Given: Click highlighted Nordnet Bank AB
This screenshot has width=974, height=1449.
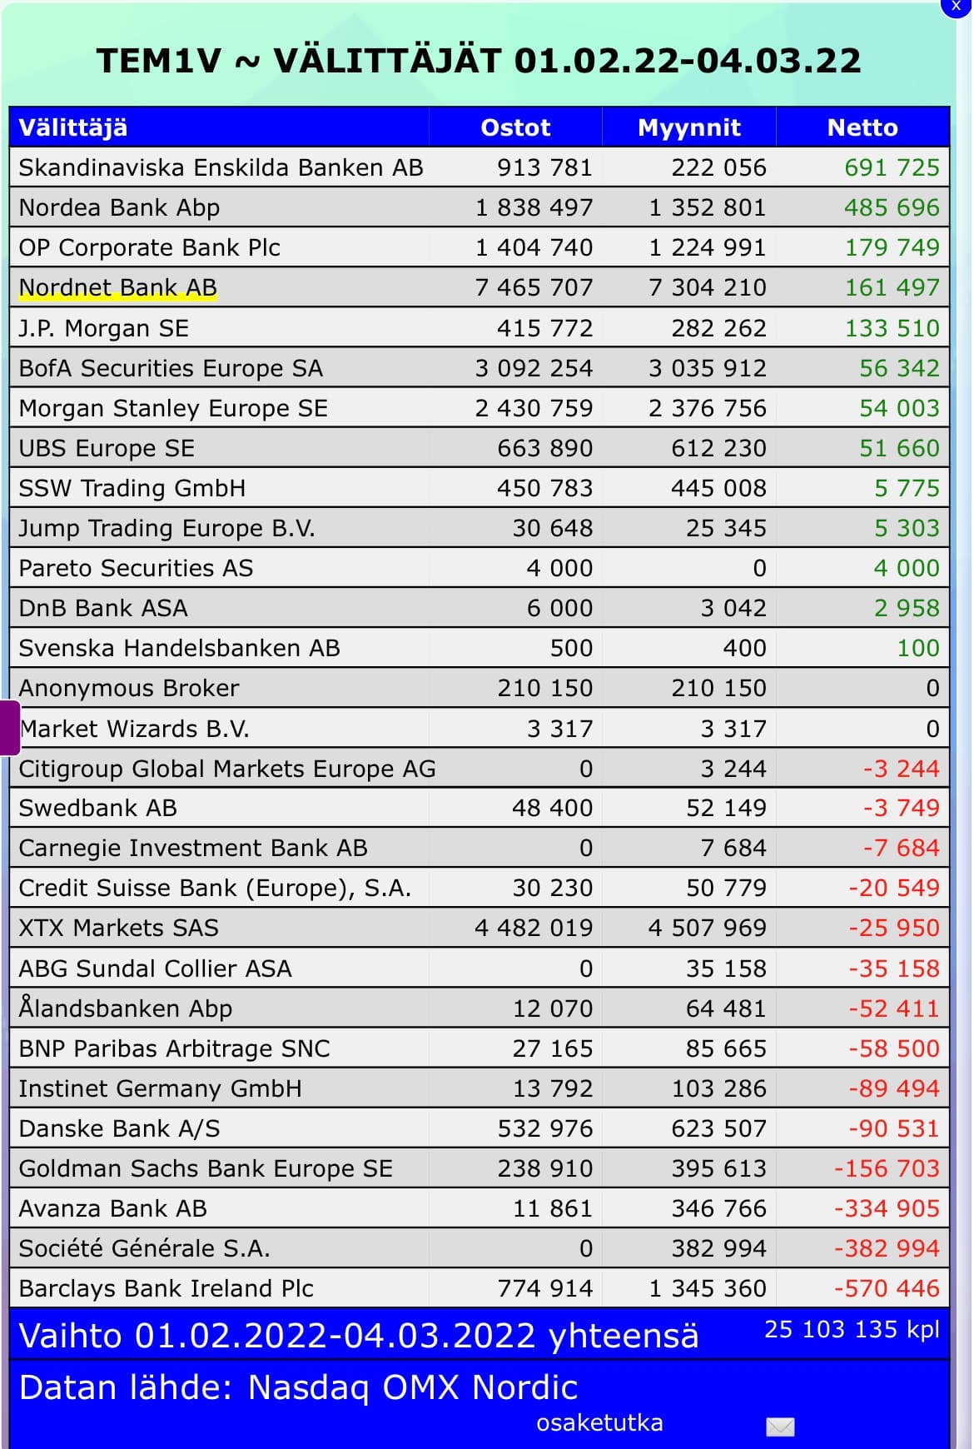Looking at the screenshot, I should (117, 287).
